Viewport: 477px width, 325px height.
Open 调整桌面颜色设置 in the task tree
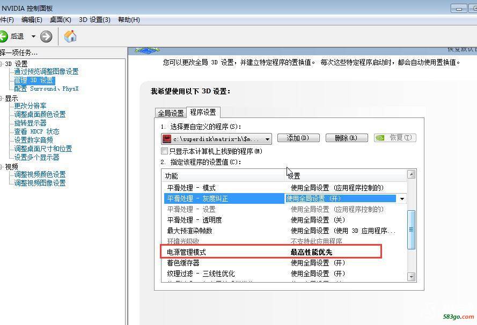[40, 114]
